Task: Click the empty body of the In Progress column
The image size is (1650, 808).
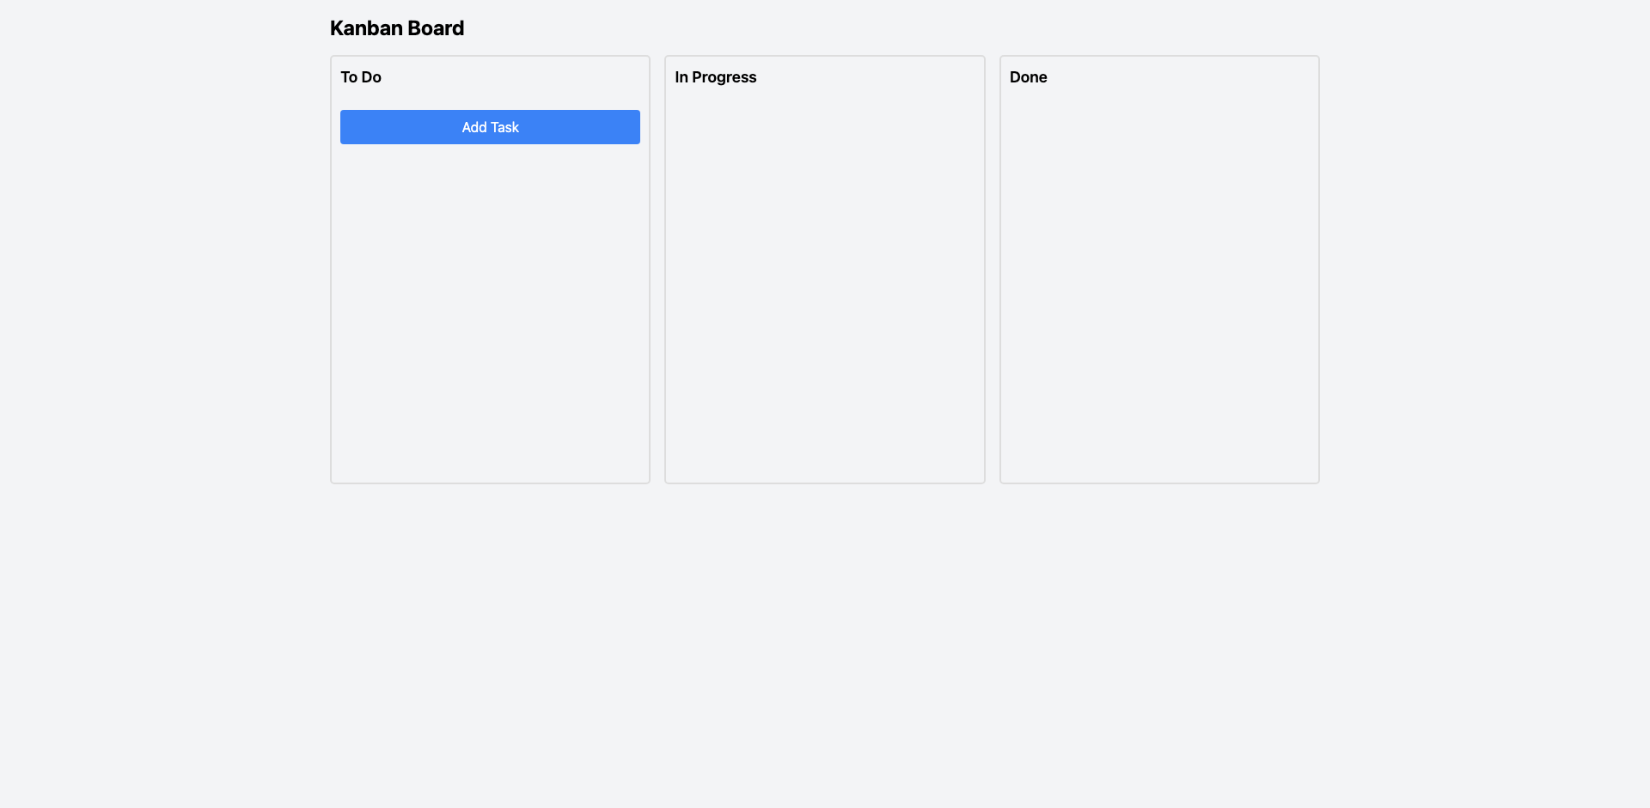Action: pyautogui.click(x=824, y=283)
